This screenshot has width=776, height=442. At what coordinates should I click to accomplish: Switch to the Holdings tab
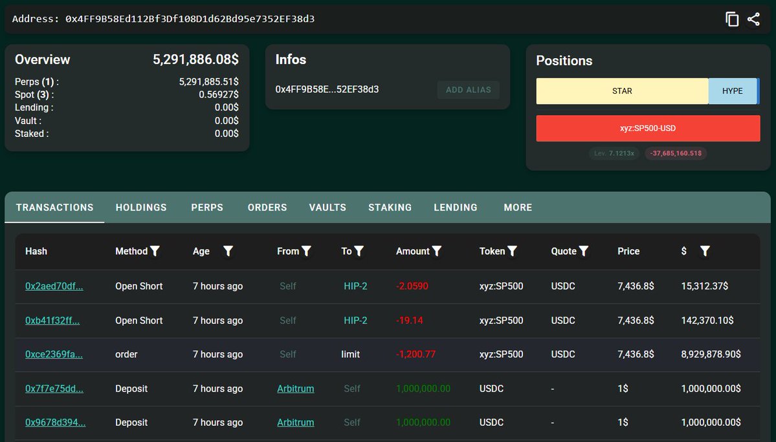pos(141,207)
